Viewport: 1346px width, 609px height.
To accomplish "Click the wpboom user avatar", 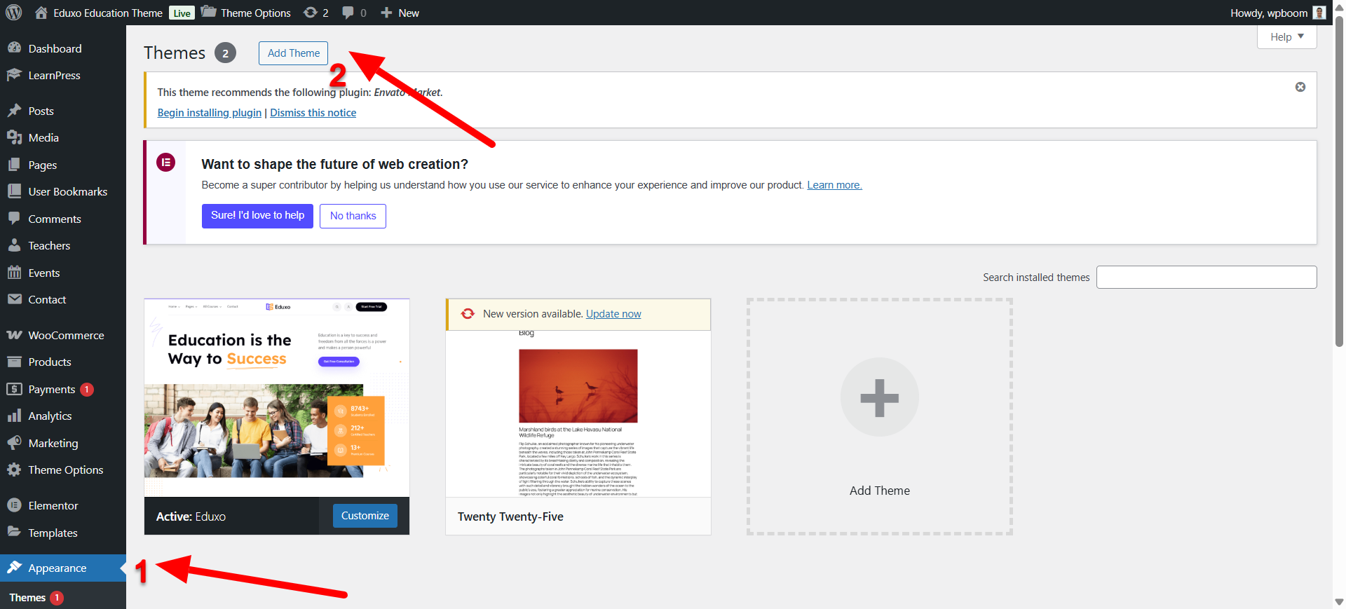I will pos(1319,13).
